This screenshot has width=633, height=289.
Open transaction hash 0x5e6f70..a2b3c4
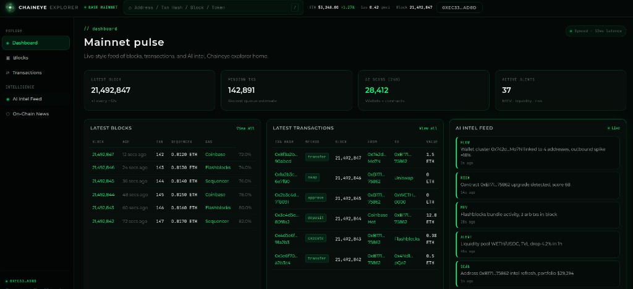pos(286,259)
